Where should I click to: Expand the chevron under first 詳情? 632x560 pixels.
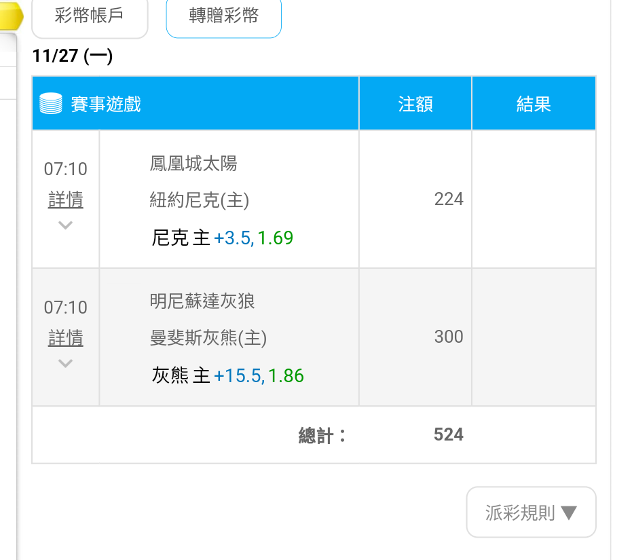click(65, 225)
